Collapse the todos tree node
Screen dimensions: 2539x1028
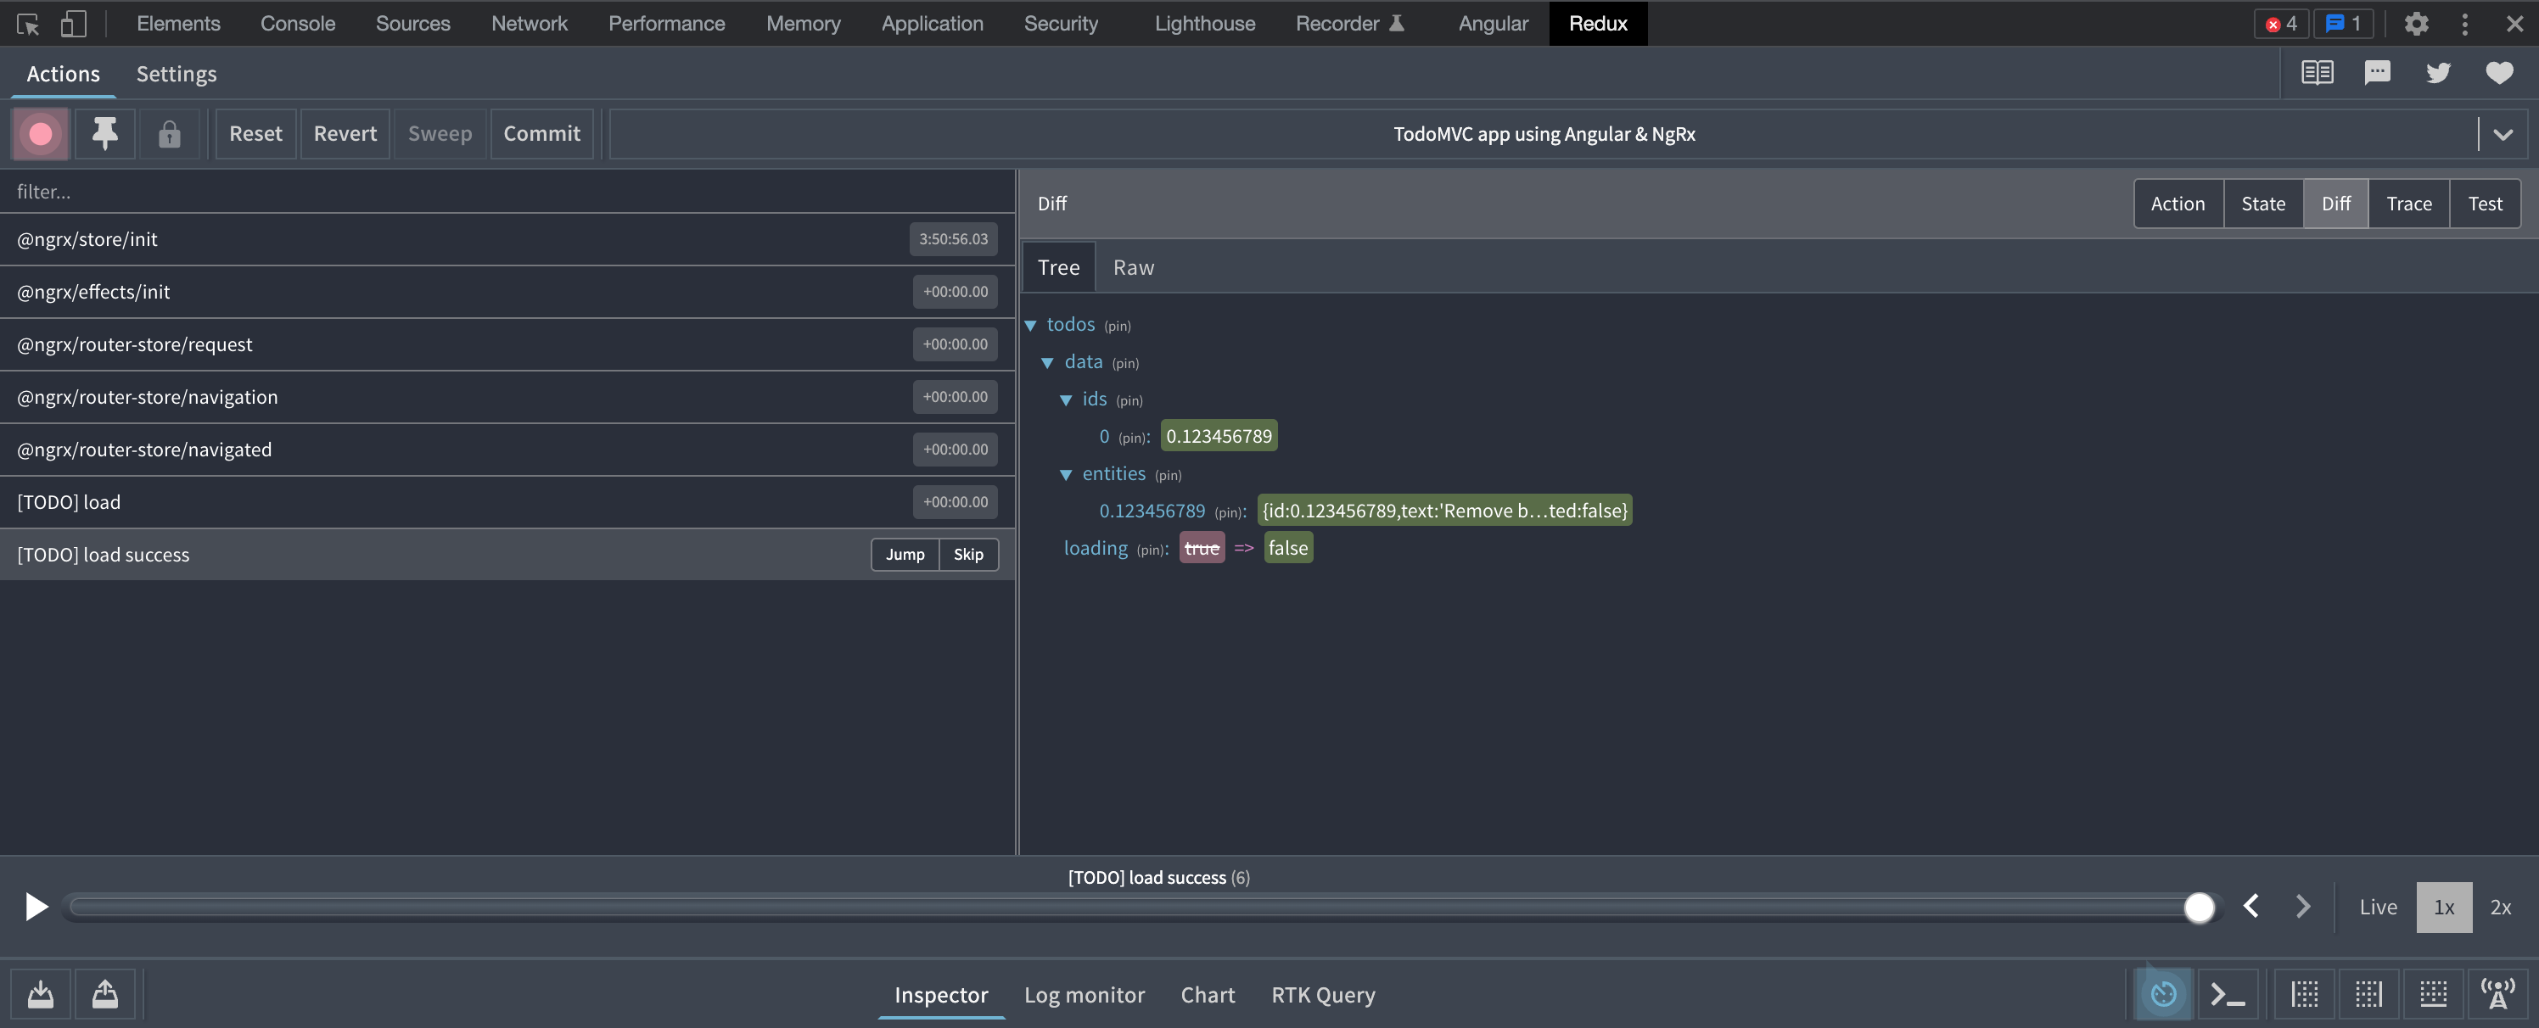point(1031,325)
